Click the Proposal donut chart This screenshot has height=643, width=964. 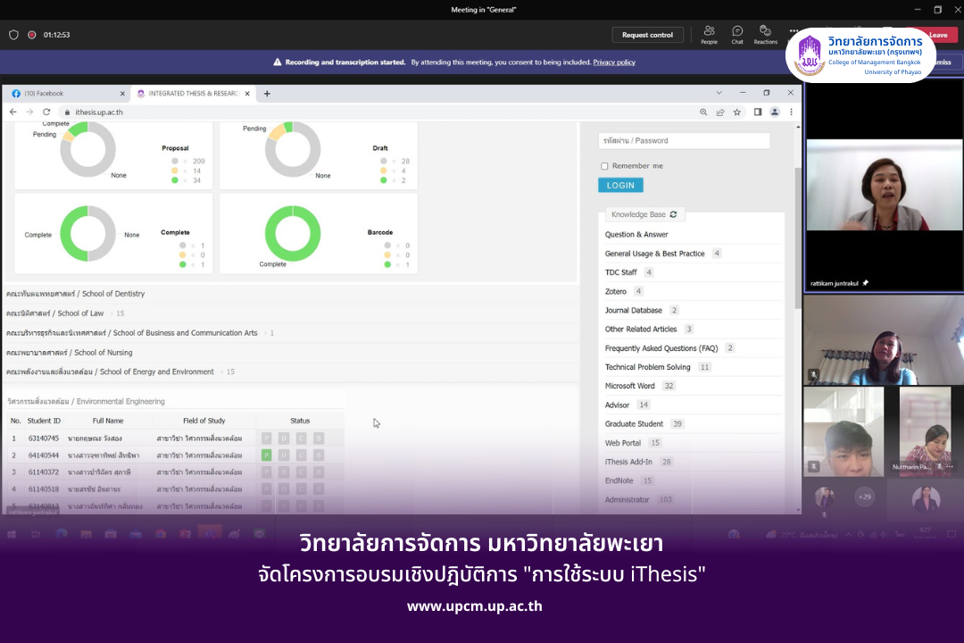point(87,149)
